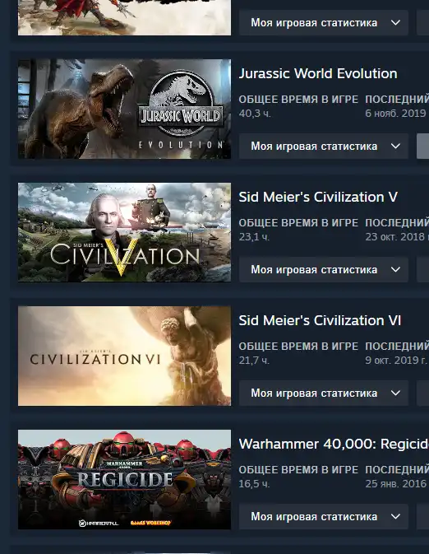Image resolution: width=429 pixels, height=554 pixels.
Task: Click the chevron arrow in Civilization VI stats button
Action: pyautogui.click(x=396, y=393)
